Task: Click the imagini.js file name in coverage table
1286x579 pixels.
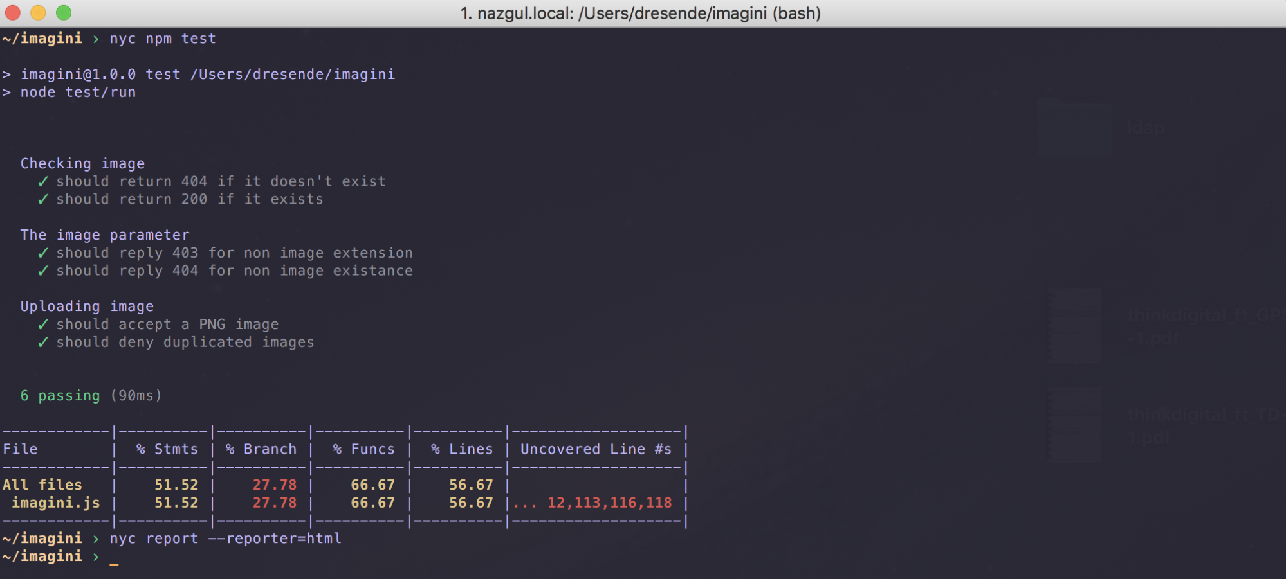Action: pyautogui.click(x=56, y=503)
